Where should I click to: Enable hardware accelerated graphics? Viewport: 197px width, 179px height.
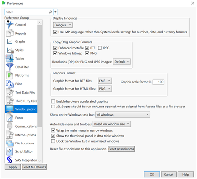point(53,101)
